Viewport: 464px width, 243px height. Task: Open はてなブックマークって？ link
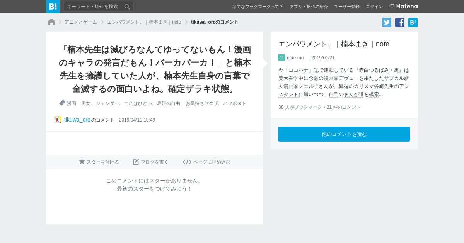tap(258, 7)
